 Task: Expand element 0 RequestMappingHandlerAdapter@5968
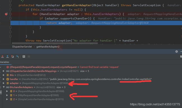point(7,91)
